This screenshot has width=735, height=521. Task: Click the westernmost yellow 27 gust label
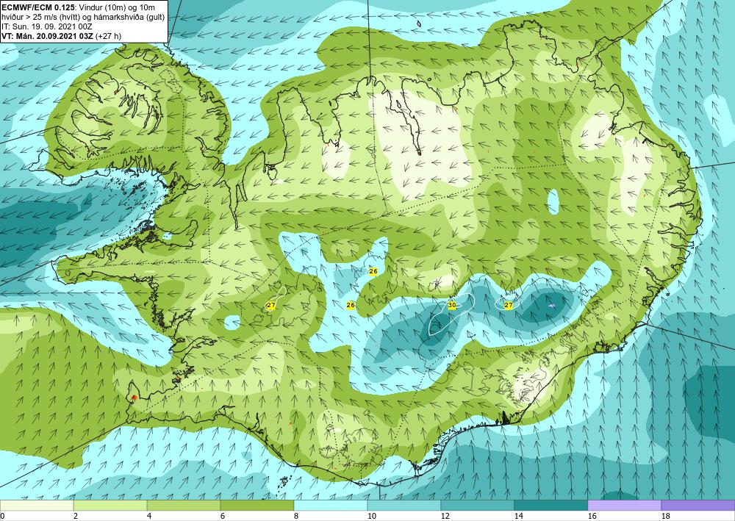[x=271, y=306]
